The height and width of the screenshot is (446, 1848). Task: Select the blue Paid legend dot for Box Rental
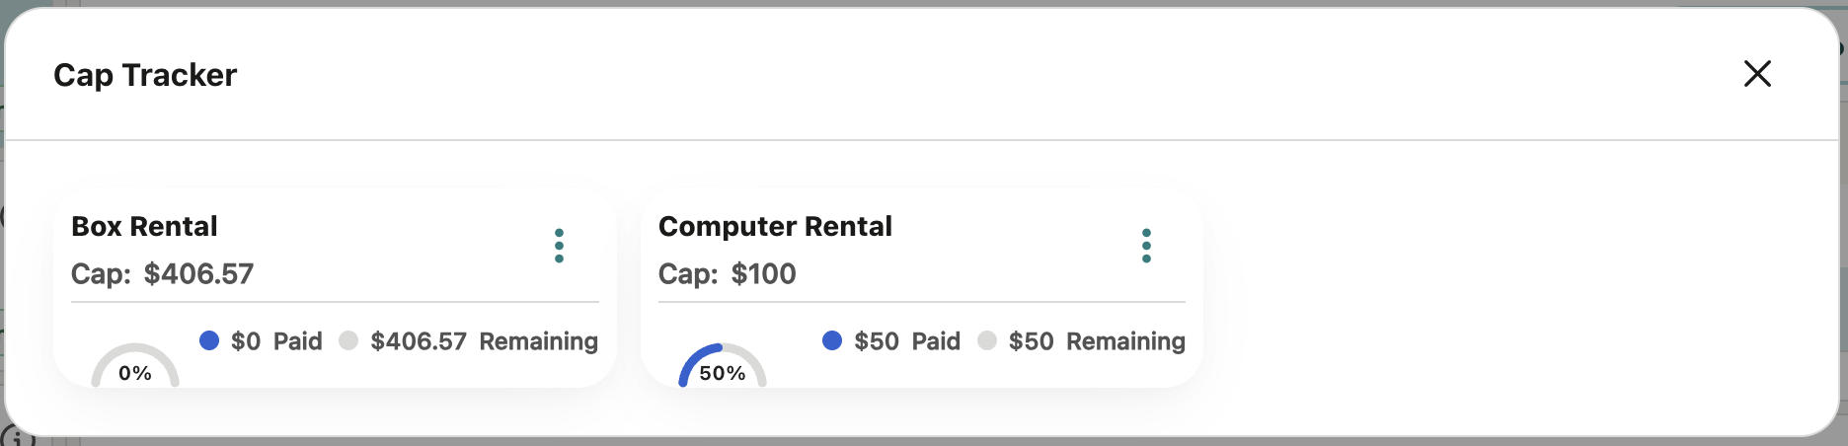point(209,340)
